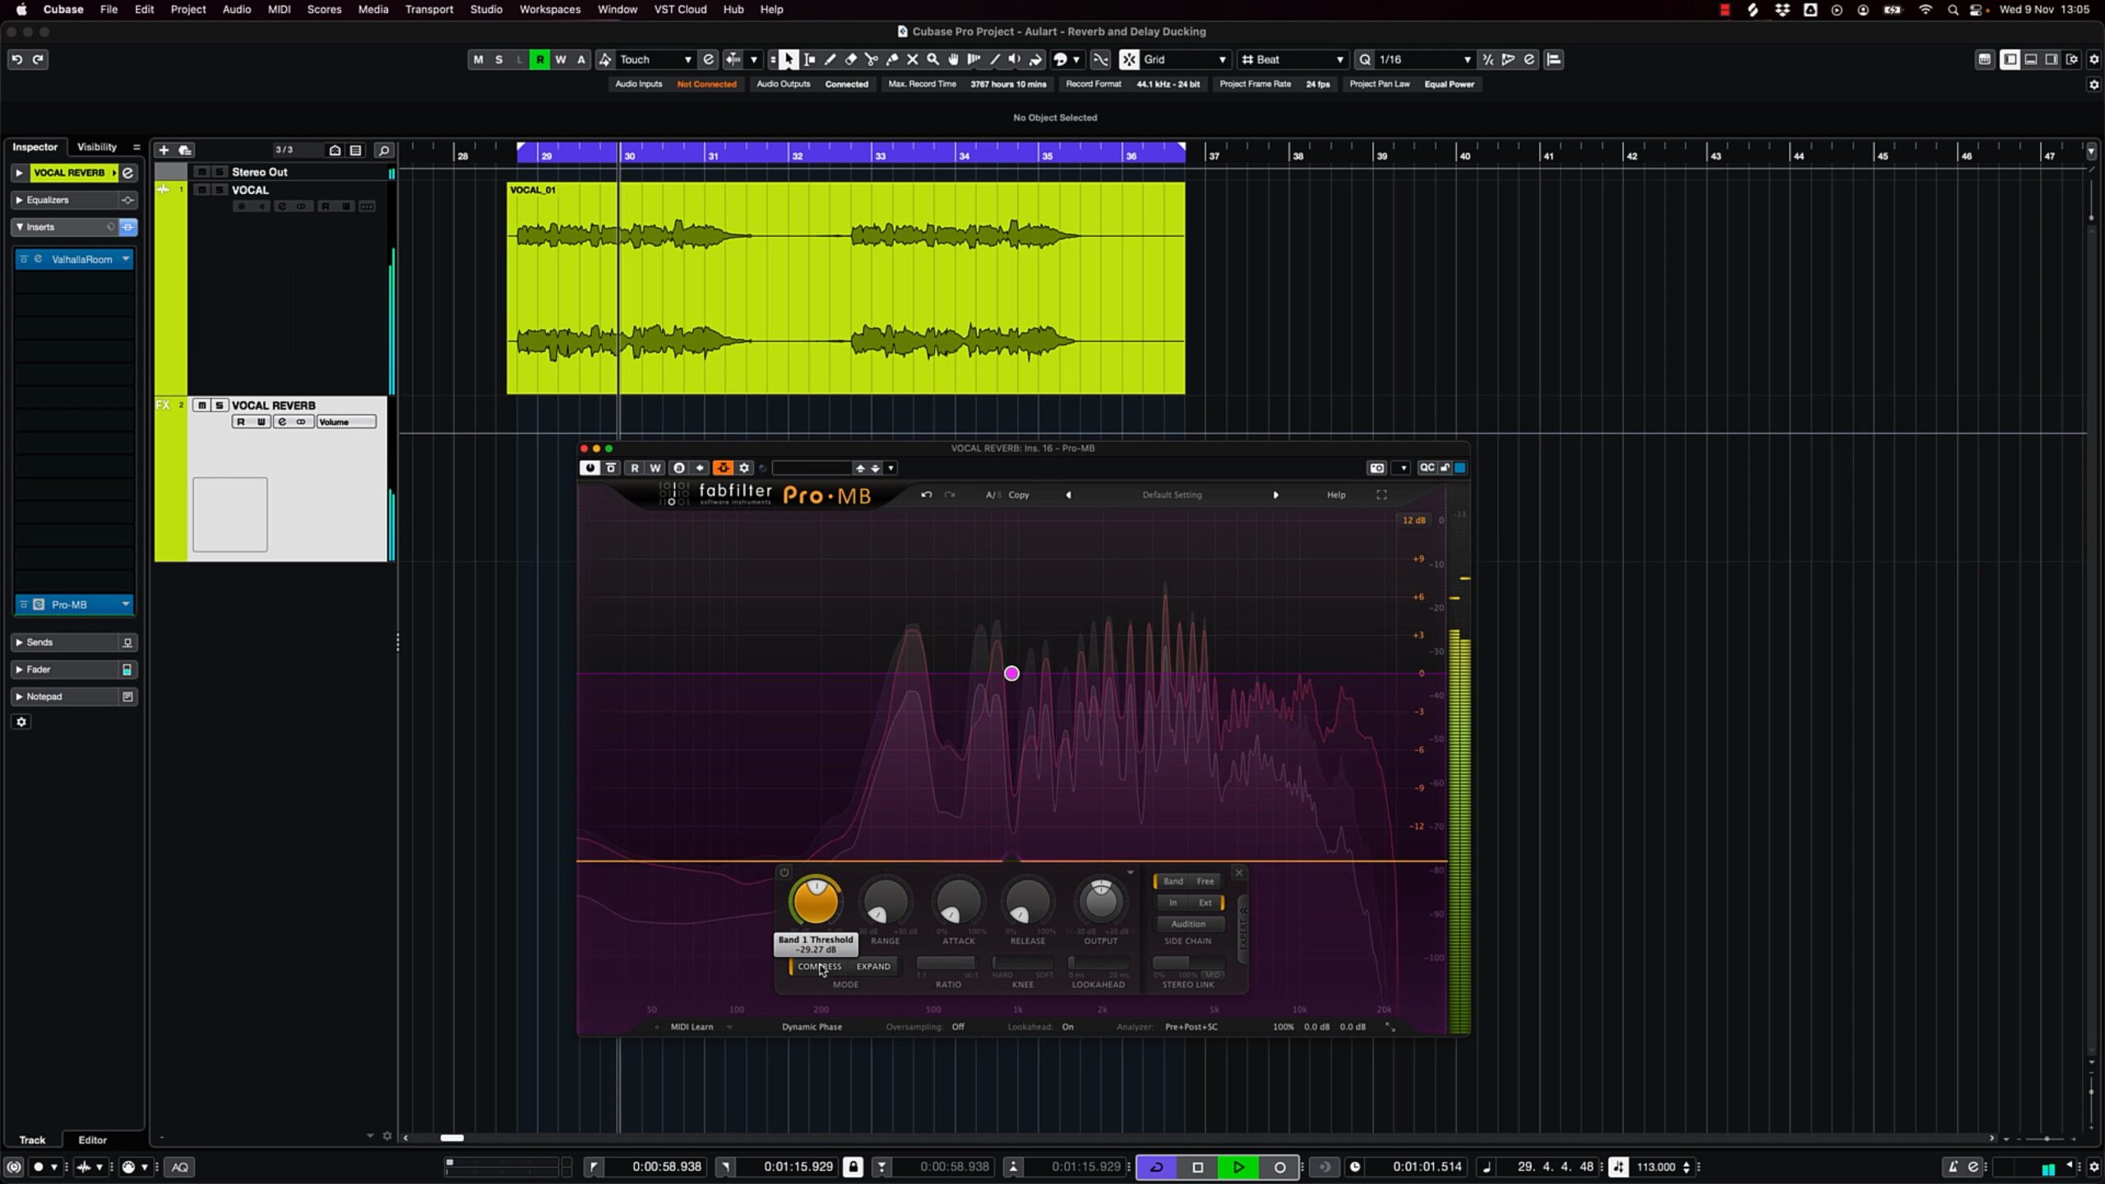Screen dimensions: 2105x1184
Task: Click the green Play transport button
Action: [x=1238, y=1167]
